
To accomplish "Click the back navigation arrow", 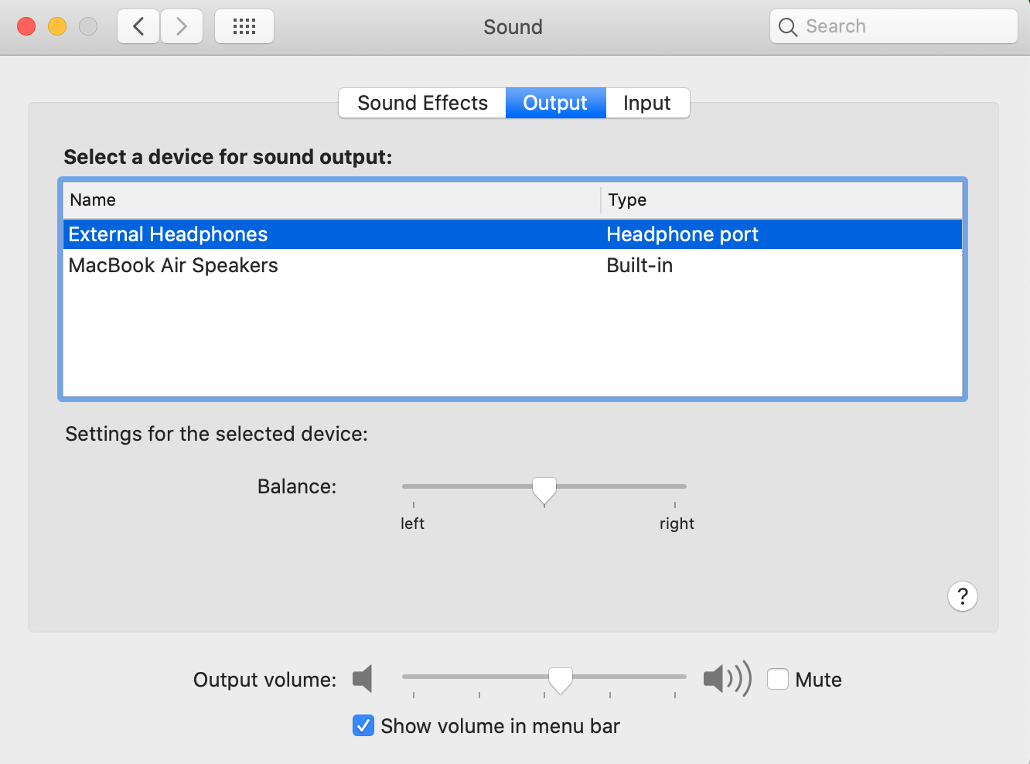I will (x=138, y=26).
